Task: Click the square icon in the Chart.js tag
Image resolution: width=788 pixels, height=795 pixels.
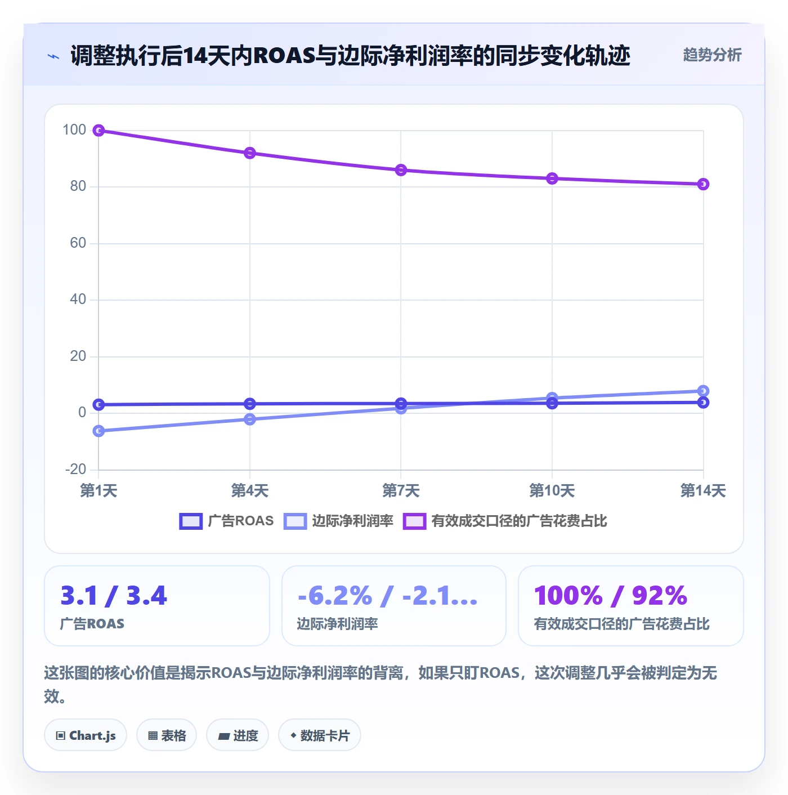Action: point(61,735)
